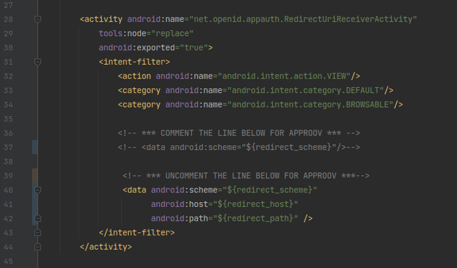Click fold end marker on line 44

(x=38, y=247)
